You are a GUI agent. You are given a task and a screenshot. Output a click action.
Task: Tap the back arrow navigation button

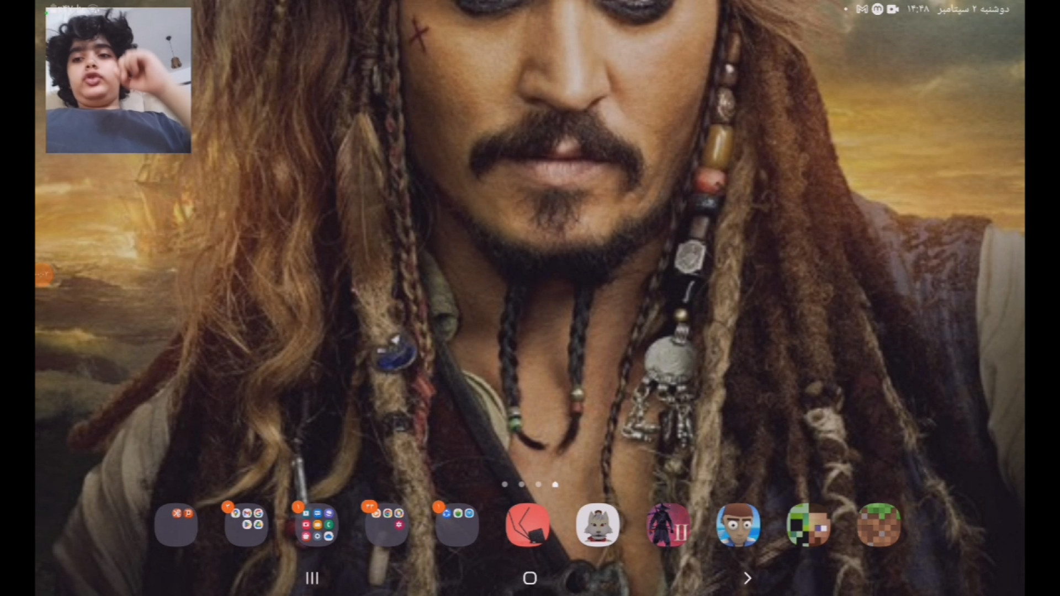click(747, 578)
